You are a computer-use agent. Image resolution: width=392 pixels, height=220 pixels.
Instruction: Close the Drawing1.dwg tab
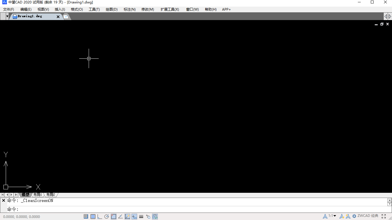tap(58, 17)
